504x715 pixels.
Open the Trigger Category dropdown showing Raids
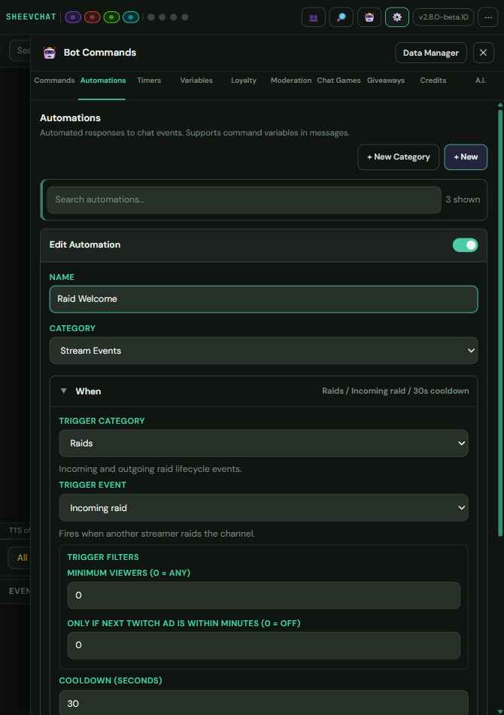(x=263, y=443)
